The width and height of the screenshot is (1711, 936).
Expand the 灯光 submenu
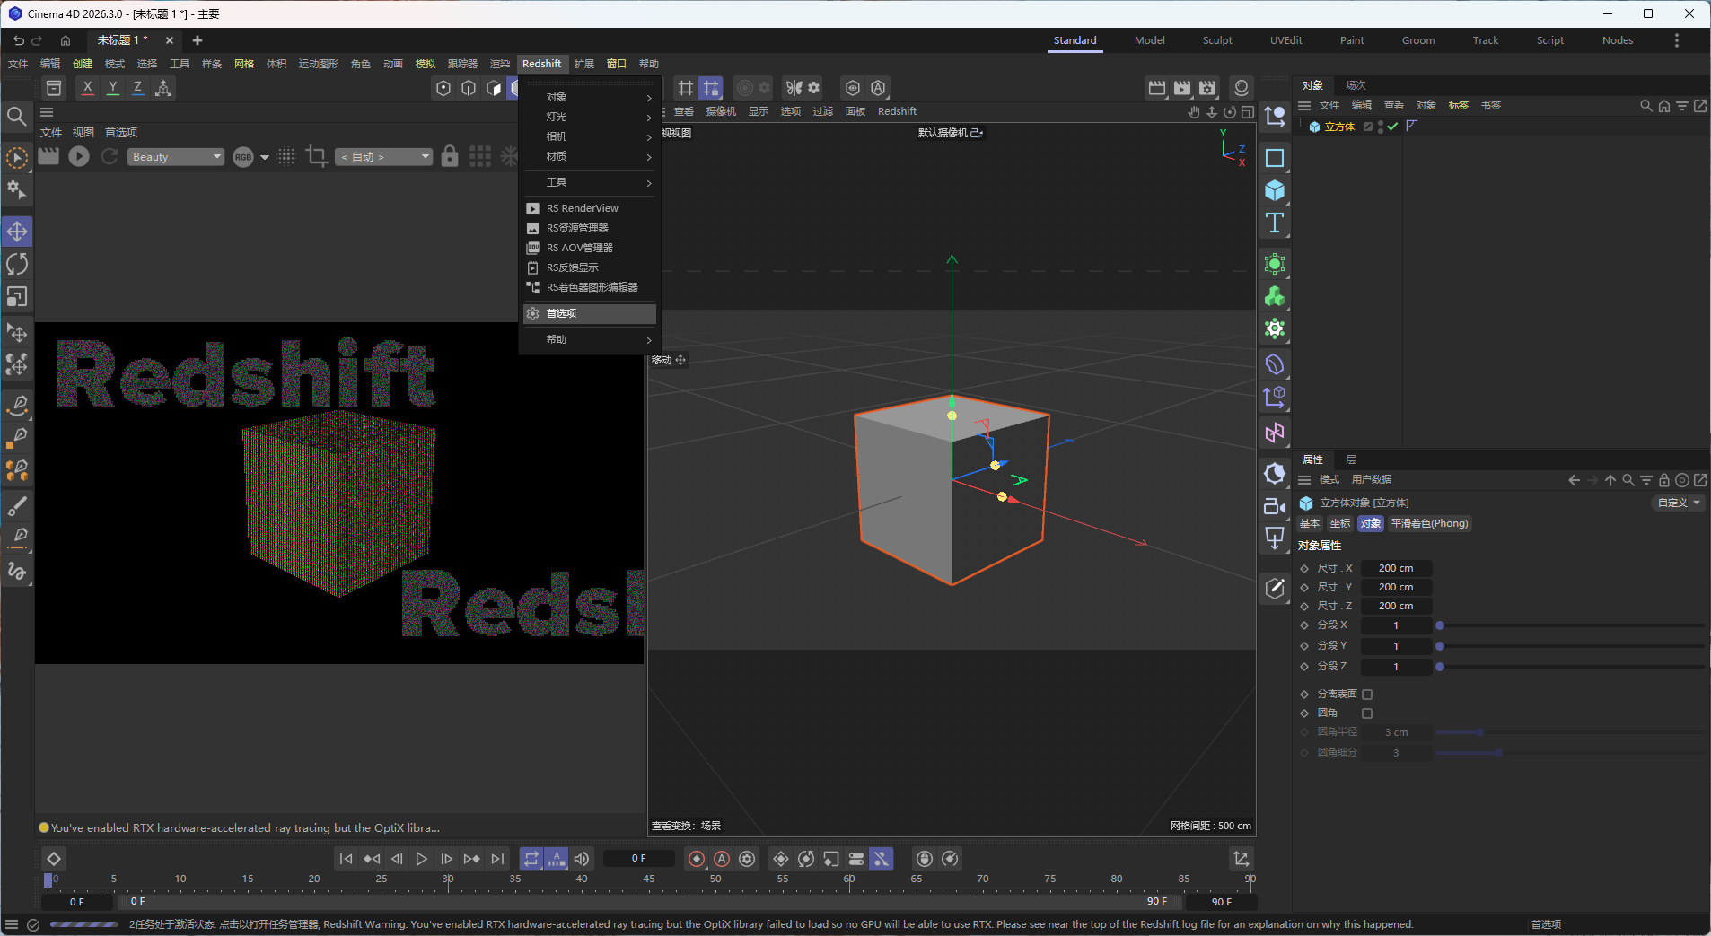coord(590,117)
